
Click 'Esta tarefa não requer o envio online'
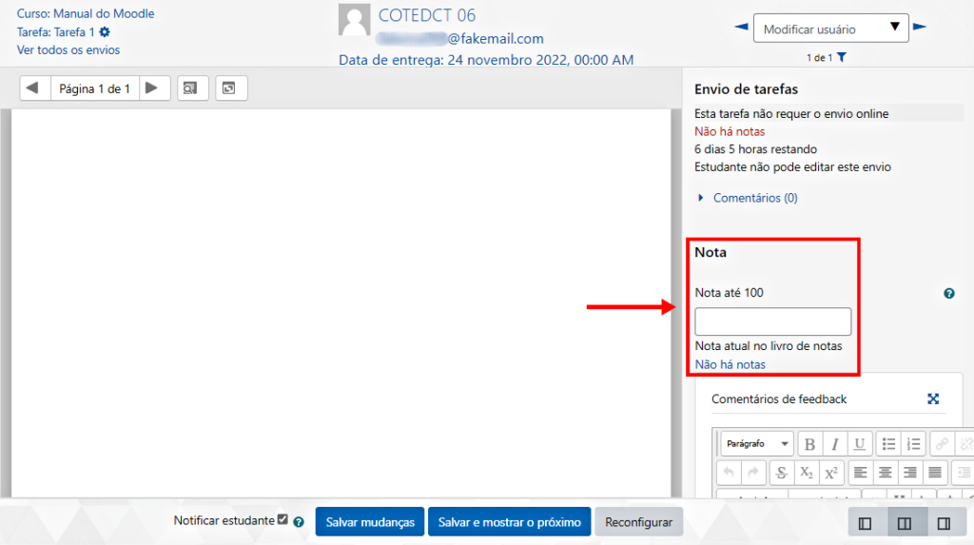click(791, 114)
